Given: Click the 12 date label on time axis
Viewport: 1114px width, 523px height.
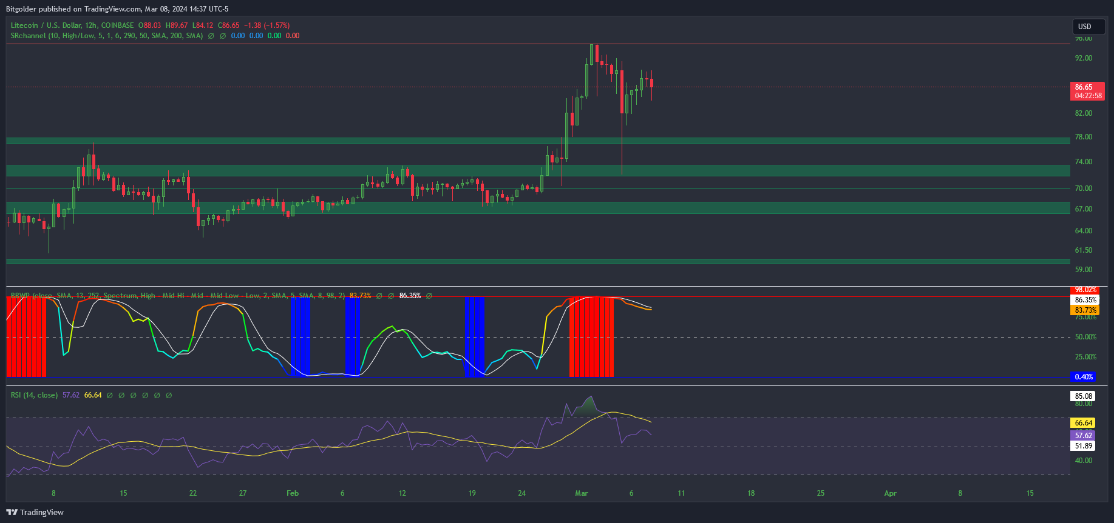Looking at the screenshot, I should [x=402, y=493].
